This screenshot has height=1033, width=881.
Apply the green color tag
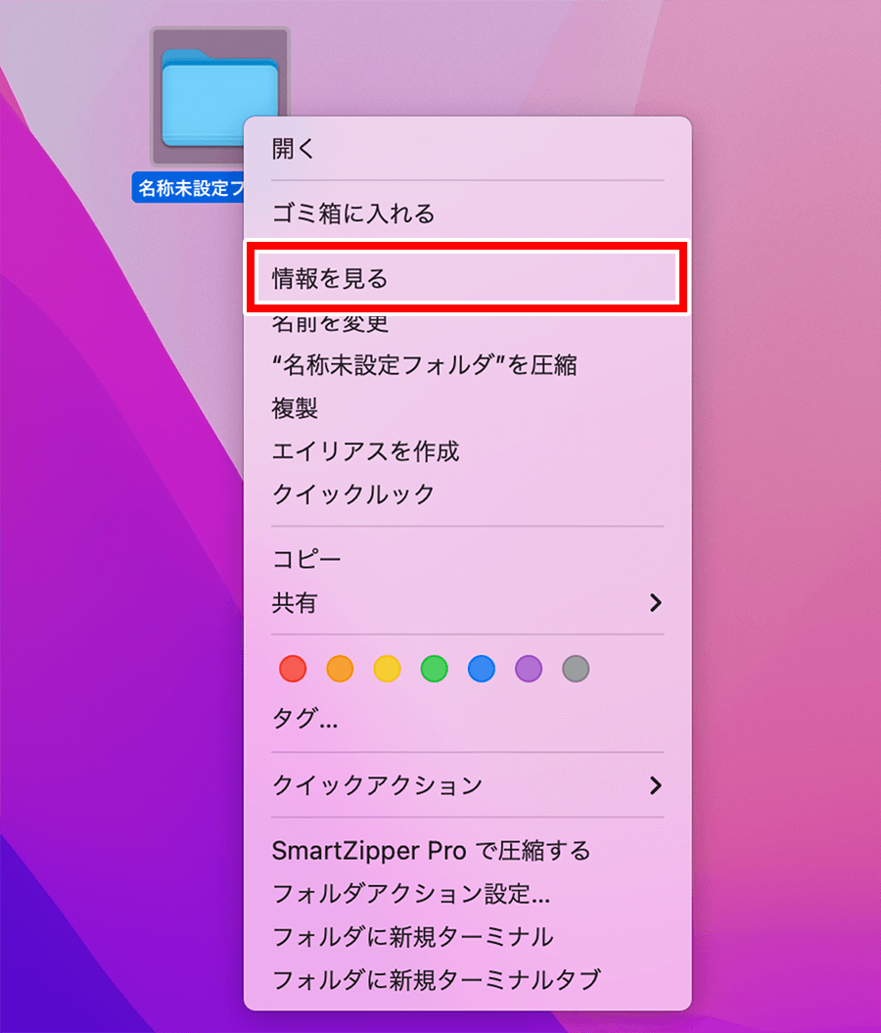click(x=434, y=670)
